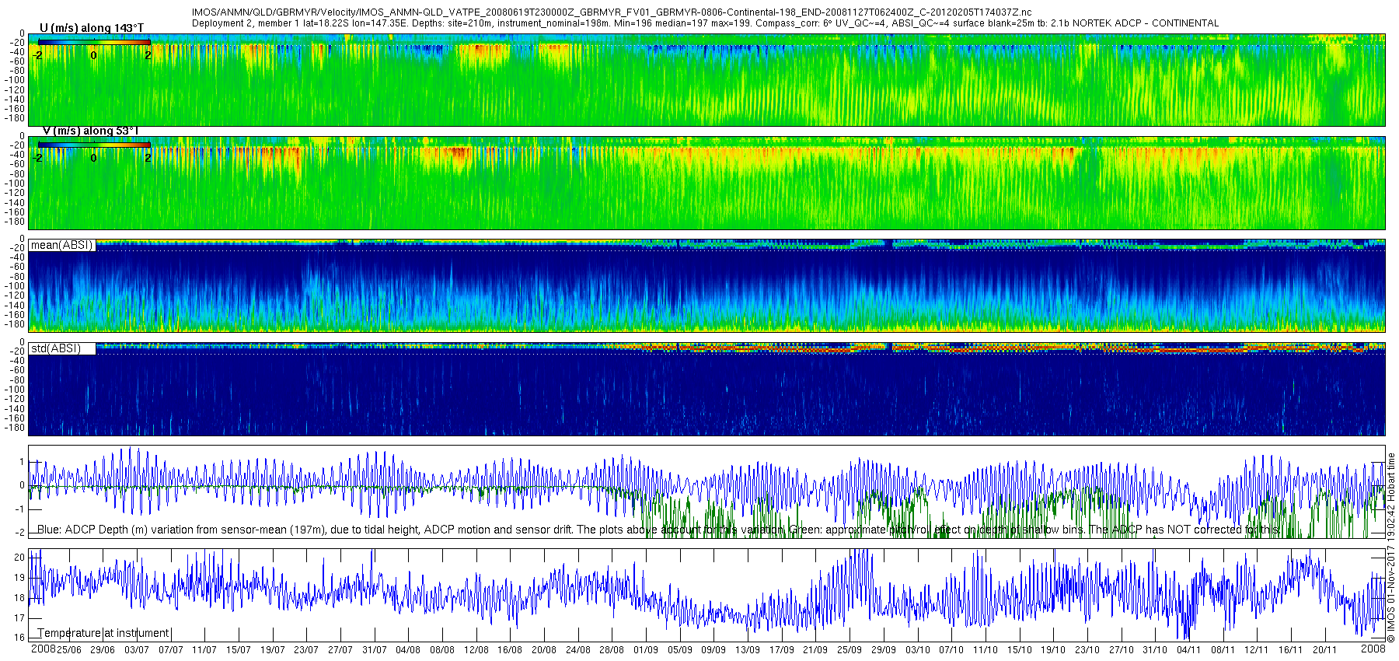Click the '2008' year label at right end

pos(1373,649)
